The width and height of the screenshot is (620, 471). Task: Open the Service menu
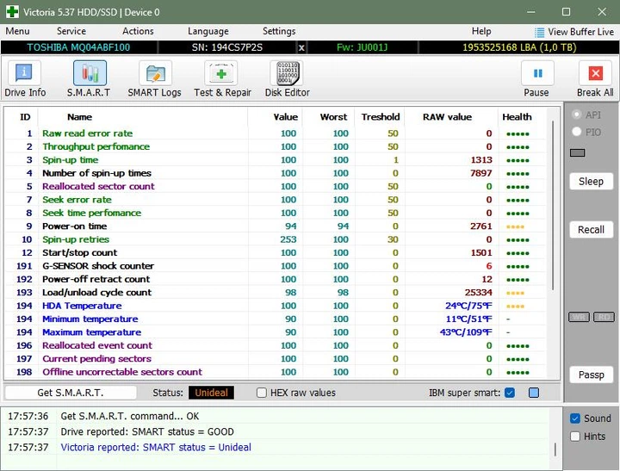(x=71, y=31)
